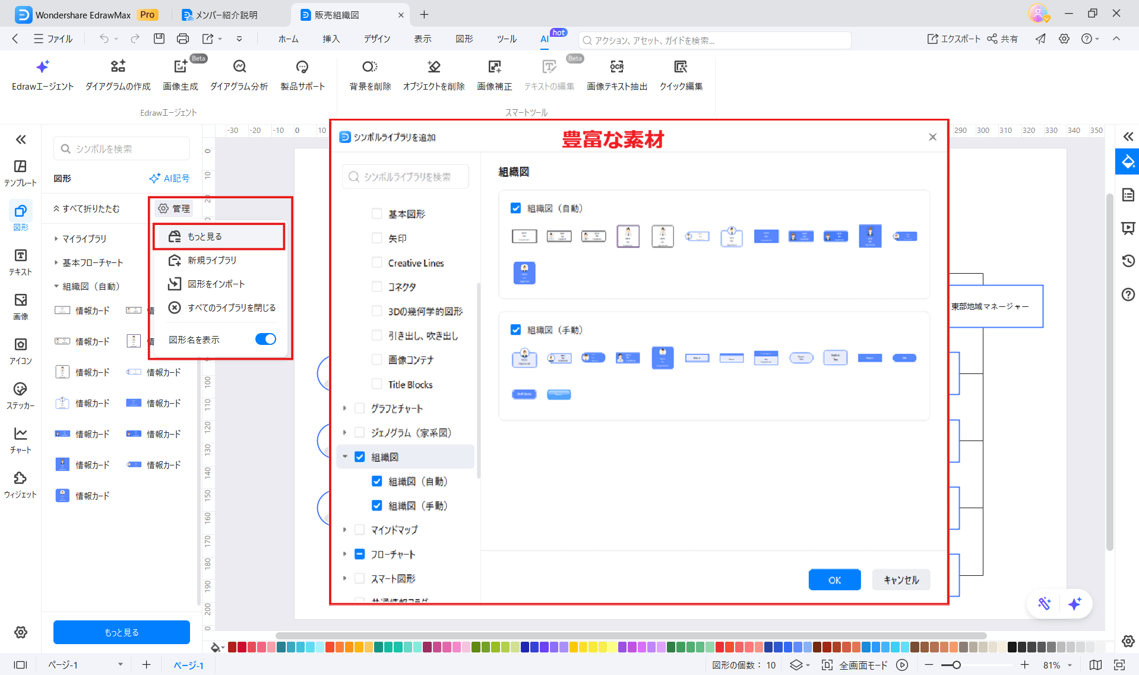1139x675 pixels.
Task: Select the オブジェクトを削除 tool
Action: (434, 74)
